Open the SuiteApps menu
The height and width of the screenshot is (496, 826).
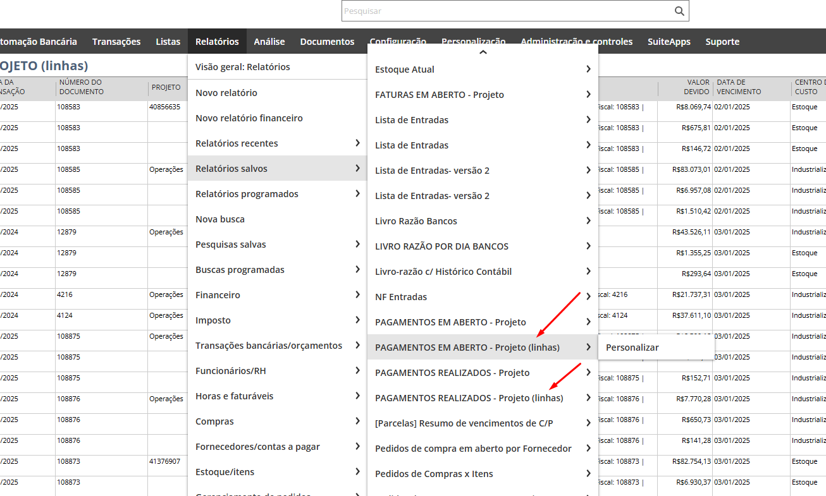(669, 42)
